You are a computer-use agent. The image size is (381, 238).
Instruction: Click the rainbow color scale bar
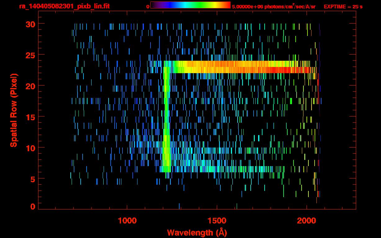point(191,5)
